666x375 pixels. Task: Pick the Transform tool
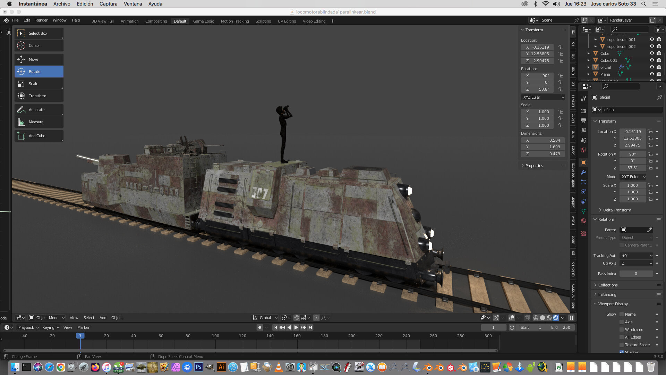point(39,96)
